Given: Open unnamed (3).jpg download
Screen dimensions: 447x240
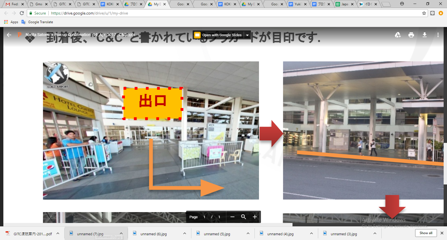Looking at the screenshot, I should click(x=344, y=234).
